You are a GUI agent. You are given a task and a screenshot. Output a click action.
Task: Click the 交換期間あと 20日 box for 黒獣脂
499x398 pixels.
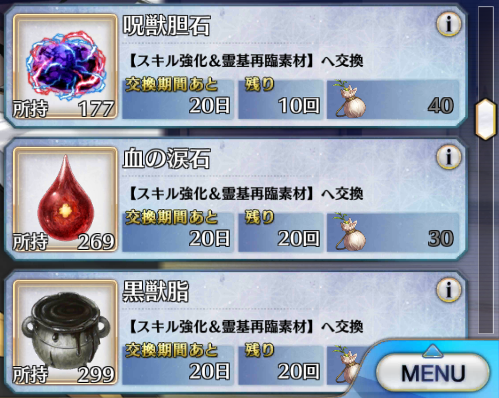(178, 364)
